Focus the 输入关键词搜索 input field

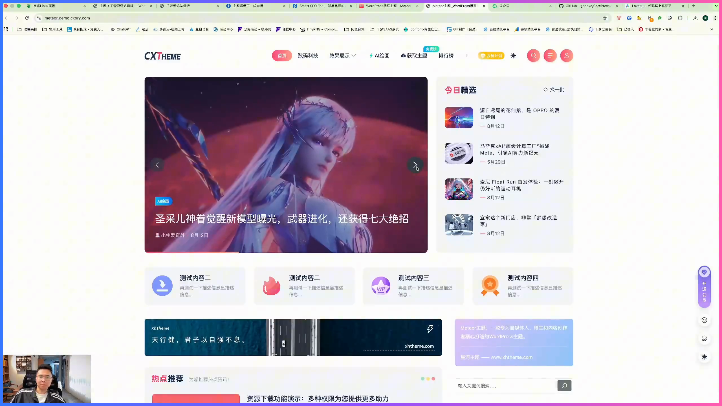tap(506, 386)
